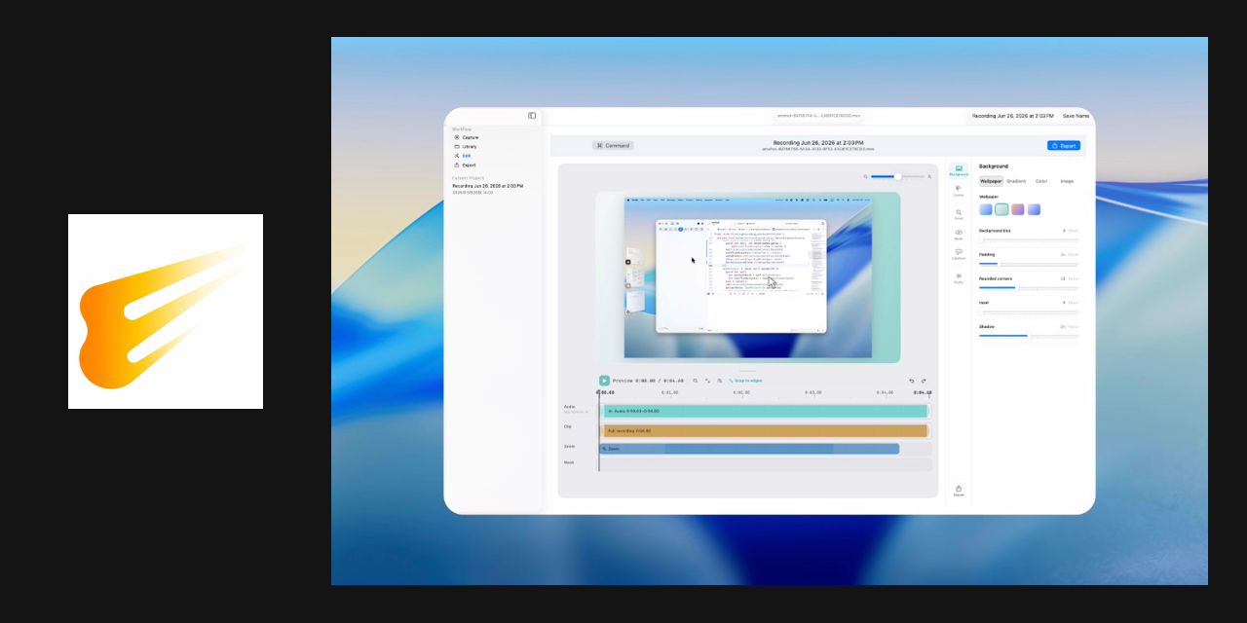Open the Background tool panel icon

pos(959,170)
